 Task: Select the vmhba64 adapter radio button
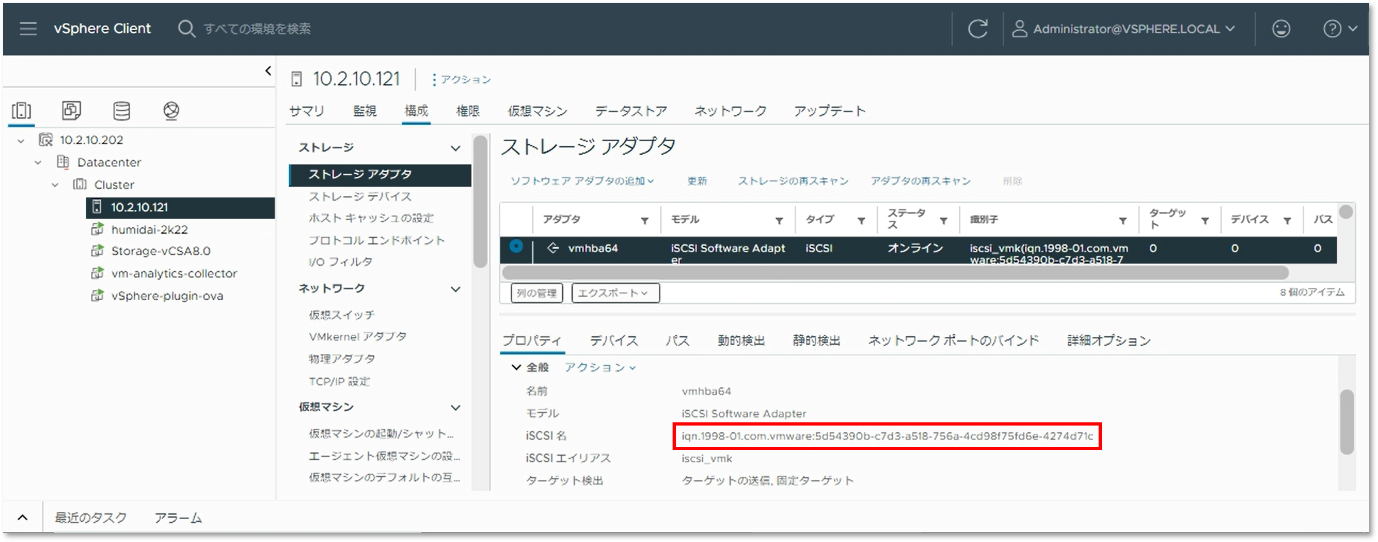tap(516, 246)
